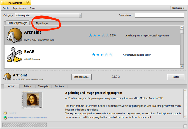
Task: Click the BeAE scissors icon in list
Action: 14,55
